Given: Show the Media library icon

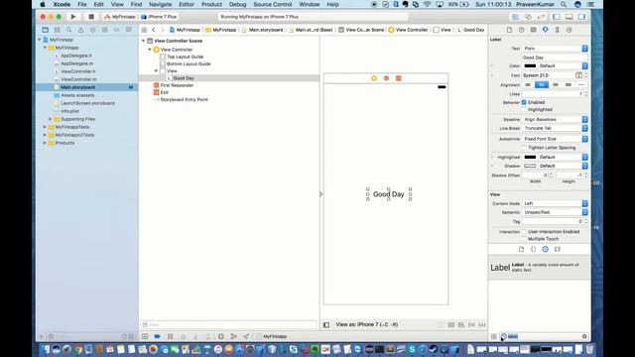Looking at the screenshot, I should 558,249.
